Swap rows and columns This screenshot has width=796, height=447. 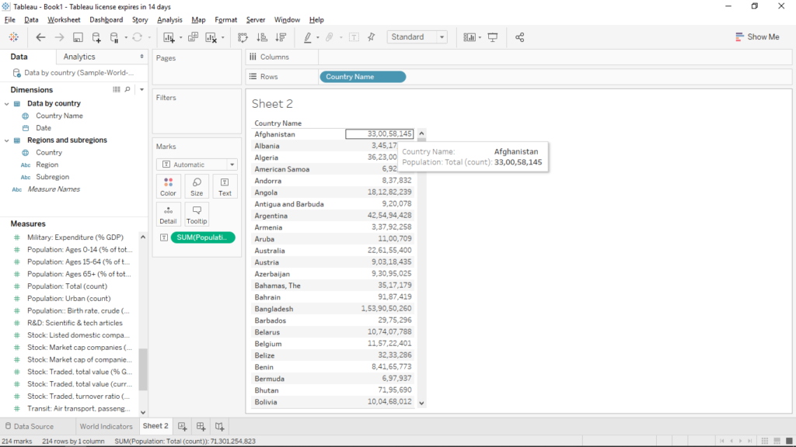[243, 36]
